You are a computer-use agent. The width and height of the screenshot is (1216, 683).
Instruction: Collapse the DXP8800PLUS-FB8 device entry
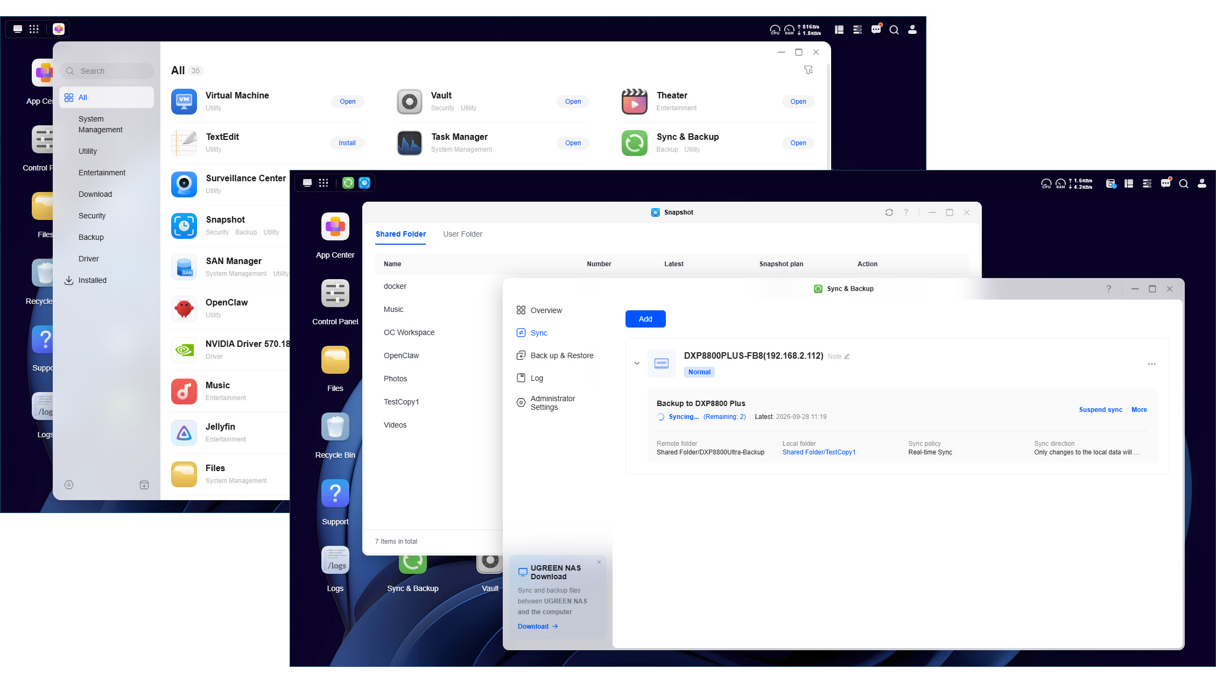coord(637,364)
